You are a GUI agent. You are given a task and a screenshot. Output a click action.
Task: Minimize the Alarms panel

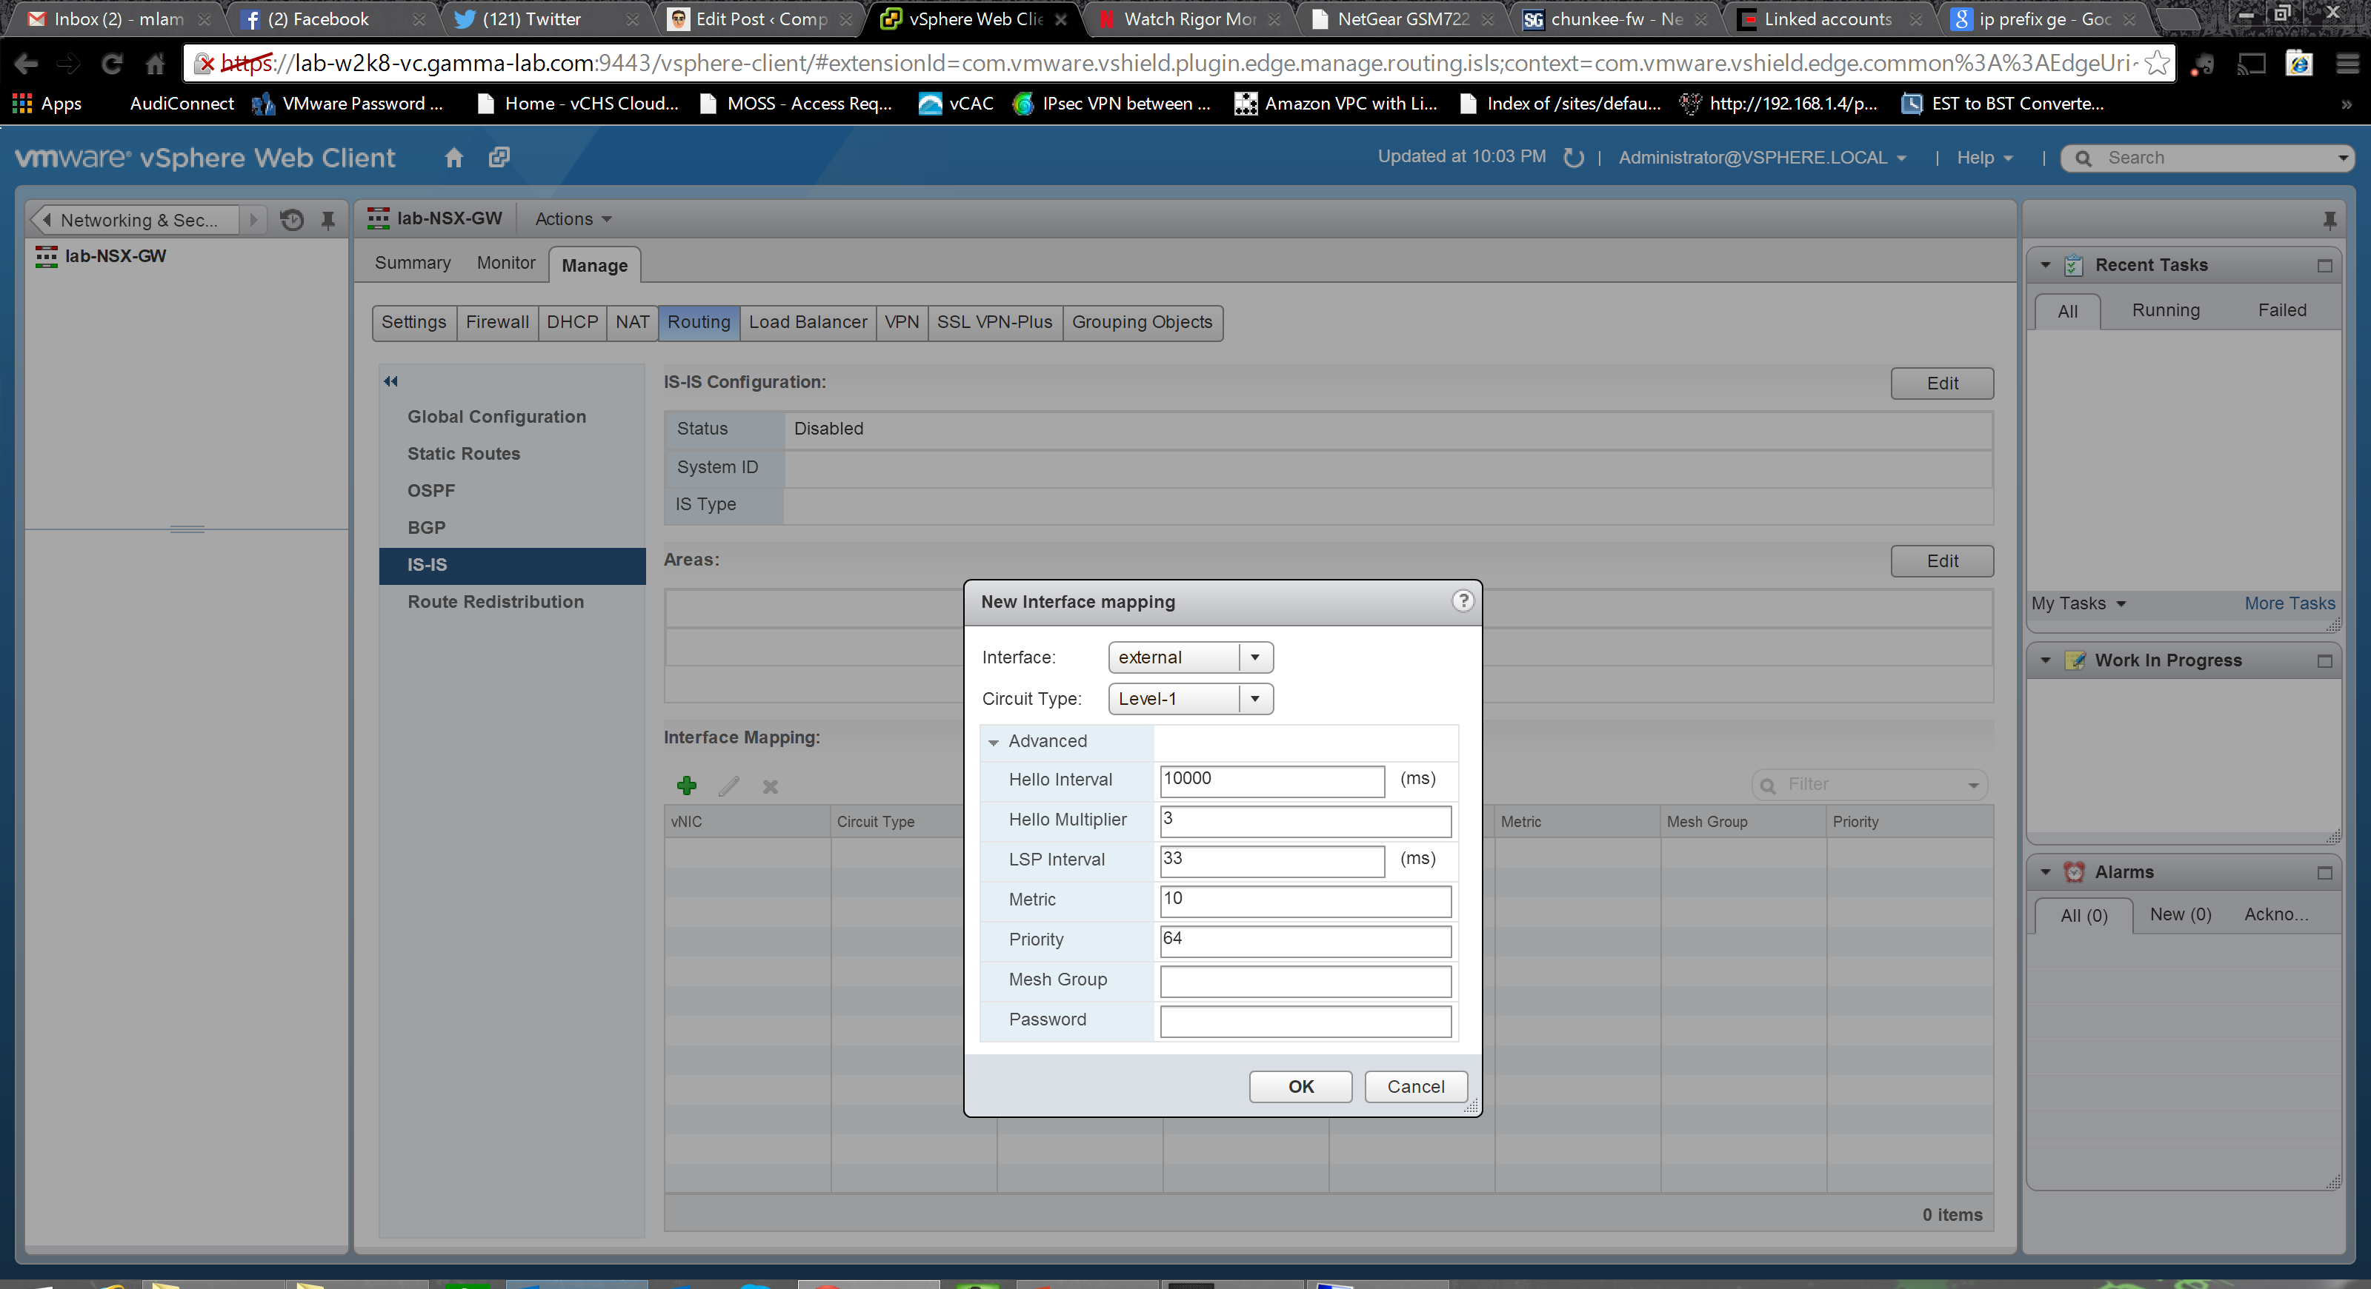(x=2324, y=872)
